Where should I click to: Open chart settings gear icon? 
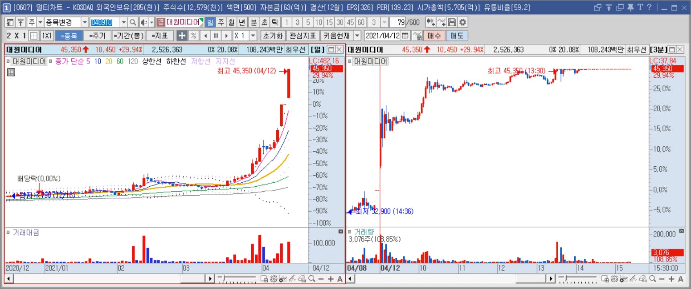pyautogui.click(x=463, y=22)
